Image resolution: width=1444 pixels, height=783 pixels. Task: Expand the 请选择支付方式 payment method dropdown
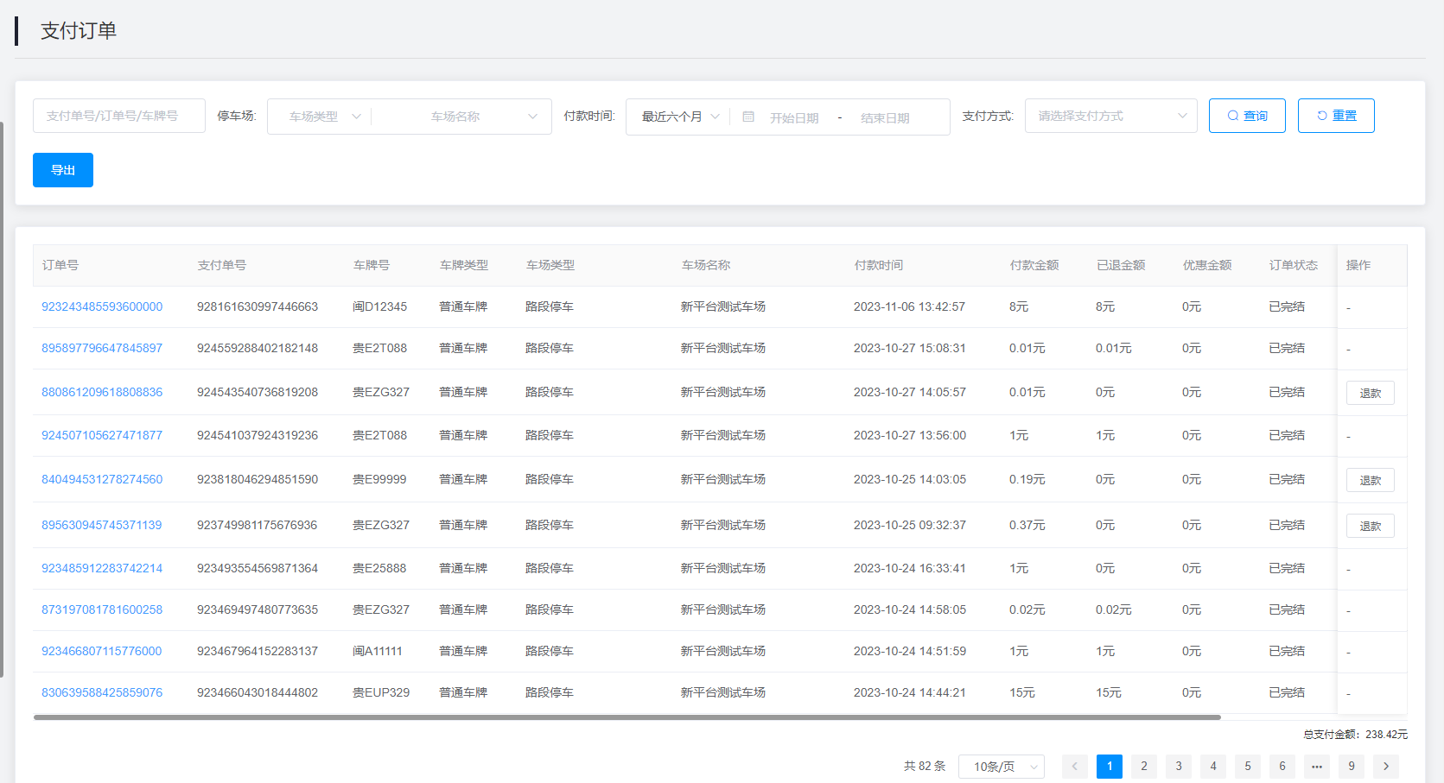point(1110,116)
